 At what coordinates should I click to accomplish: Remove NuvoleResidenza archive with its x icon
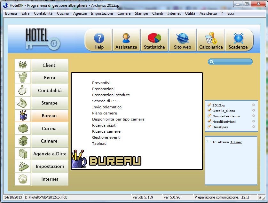pyautogui.click(x=254, y=116)
